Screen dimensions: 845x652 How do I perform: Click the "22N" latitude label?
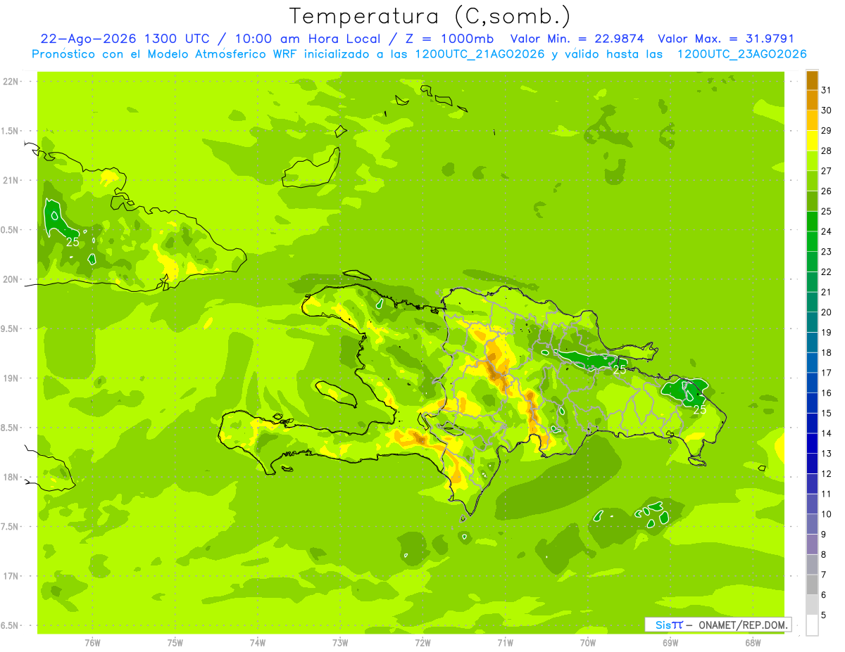click(11, 82)
